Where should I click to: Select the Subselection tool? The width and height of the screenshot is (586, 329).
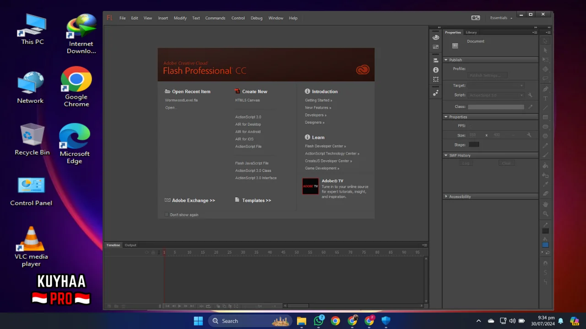[x=545, y=50]
